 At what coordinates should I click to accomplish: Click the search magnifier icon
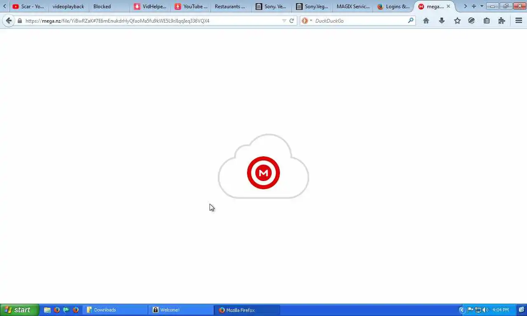point(410,21)
